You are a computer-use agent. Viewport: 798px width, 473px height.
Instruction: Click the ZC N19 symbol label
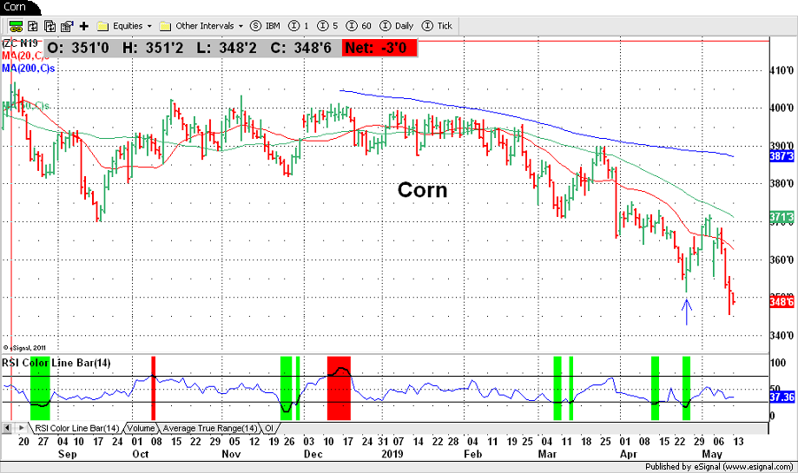point(20,43)
